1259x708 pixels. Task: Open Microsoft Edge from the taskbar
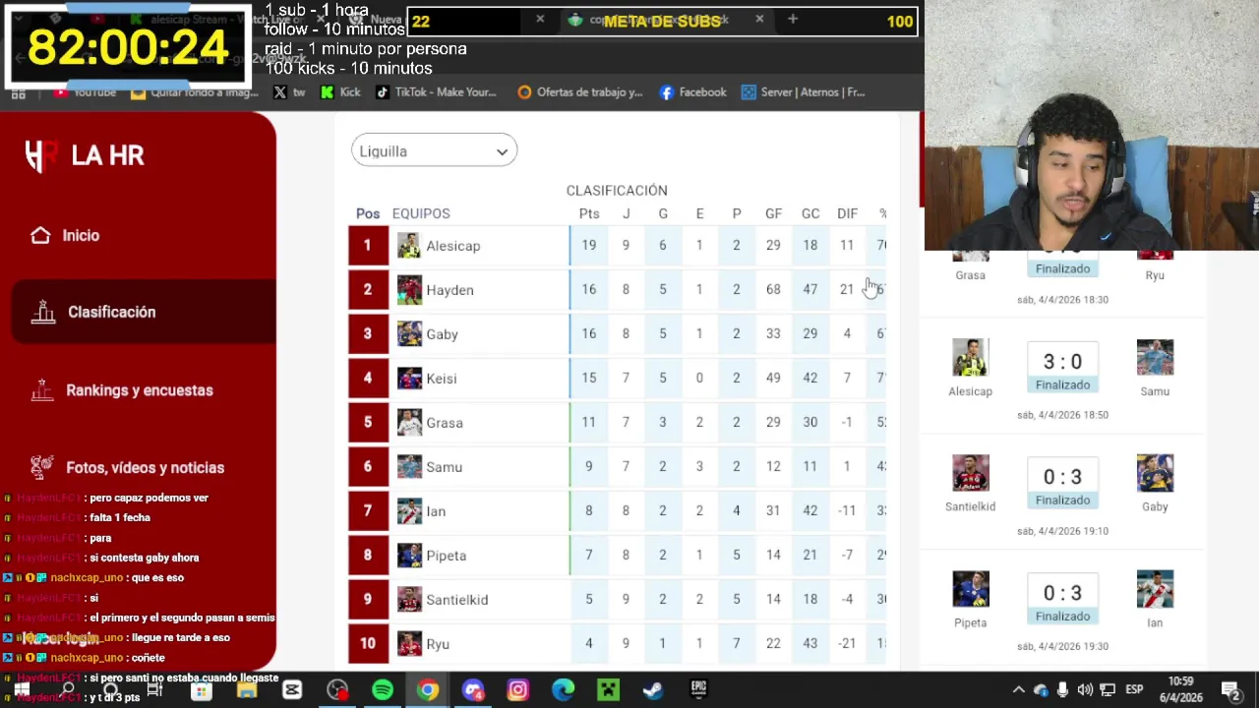point(563,690)
